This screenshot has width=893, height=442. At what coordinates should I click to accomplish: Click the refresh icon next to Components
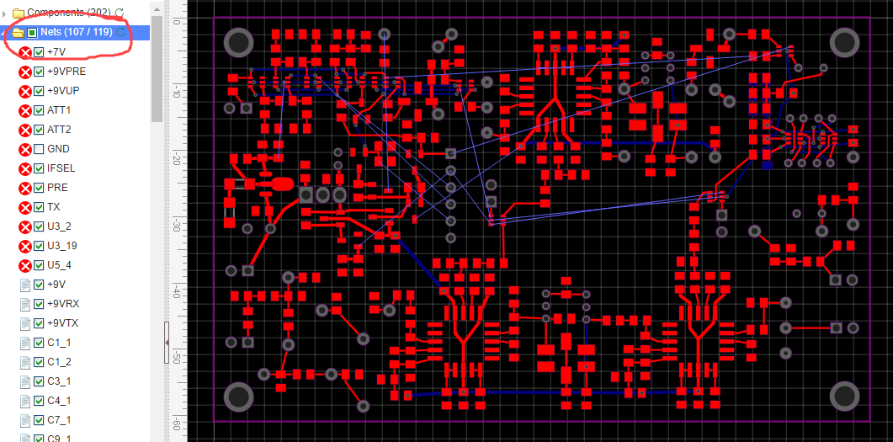pos(120,13)
